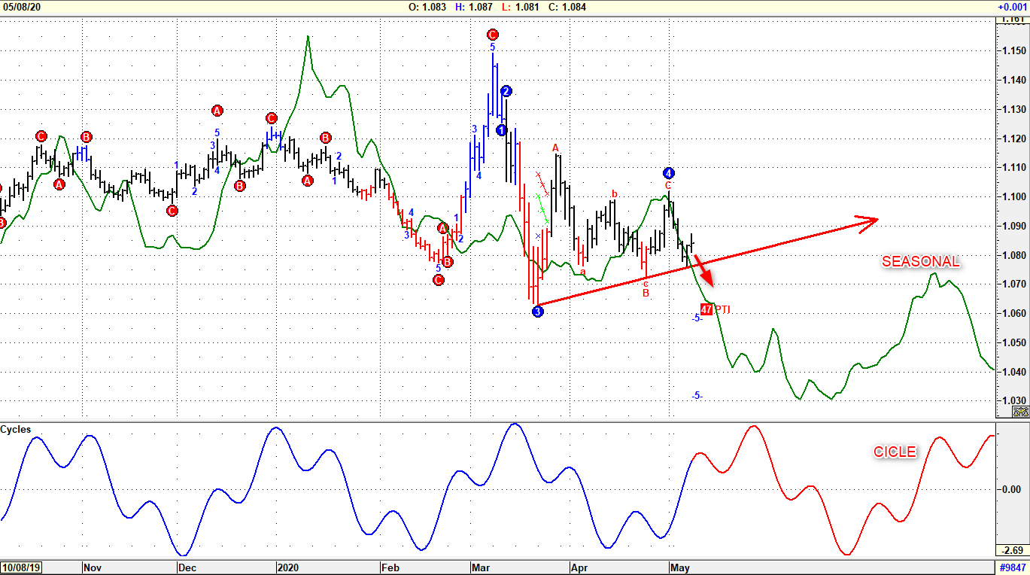The image size is (1030, 575).
Task: Click the May label on time axis
Action: tap(680, 567)
